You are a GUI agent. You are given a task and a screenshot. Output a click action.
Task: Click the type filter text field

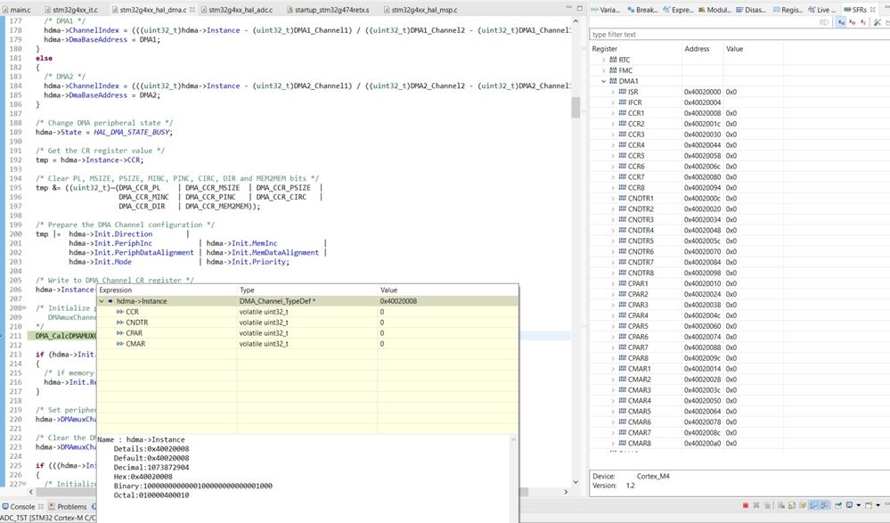738,34
